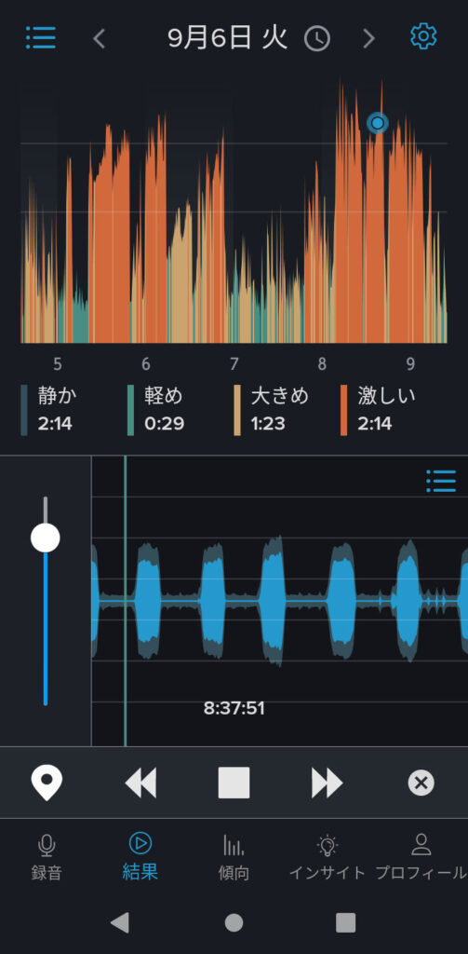Viewport: 468px width, 954px height.
Task: Open the session list menu icon
Action: click(x=41, y=37)
